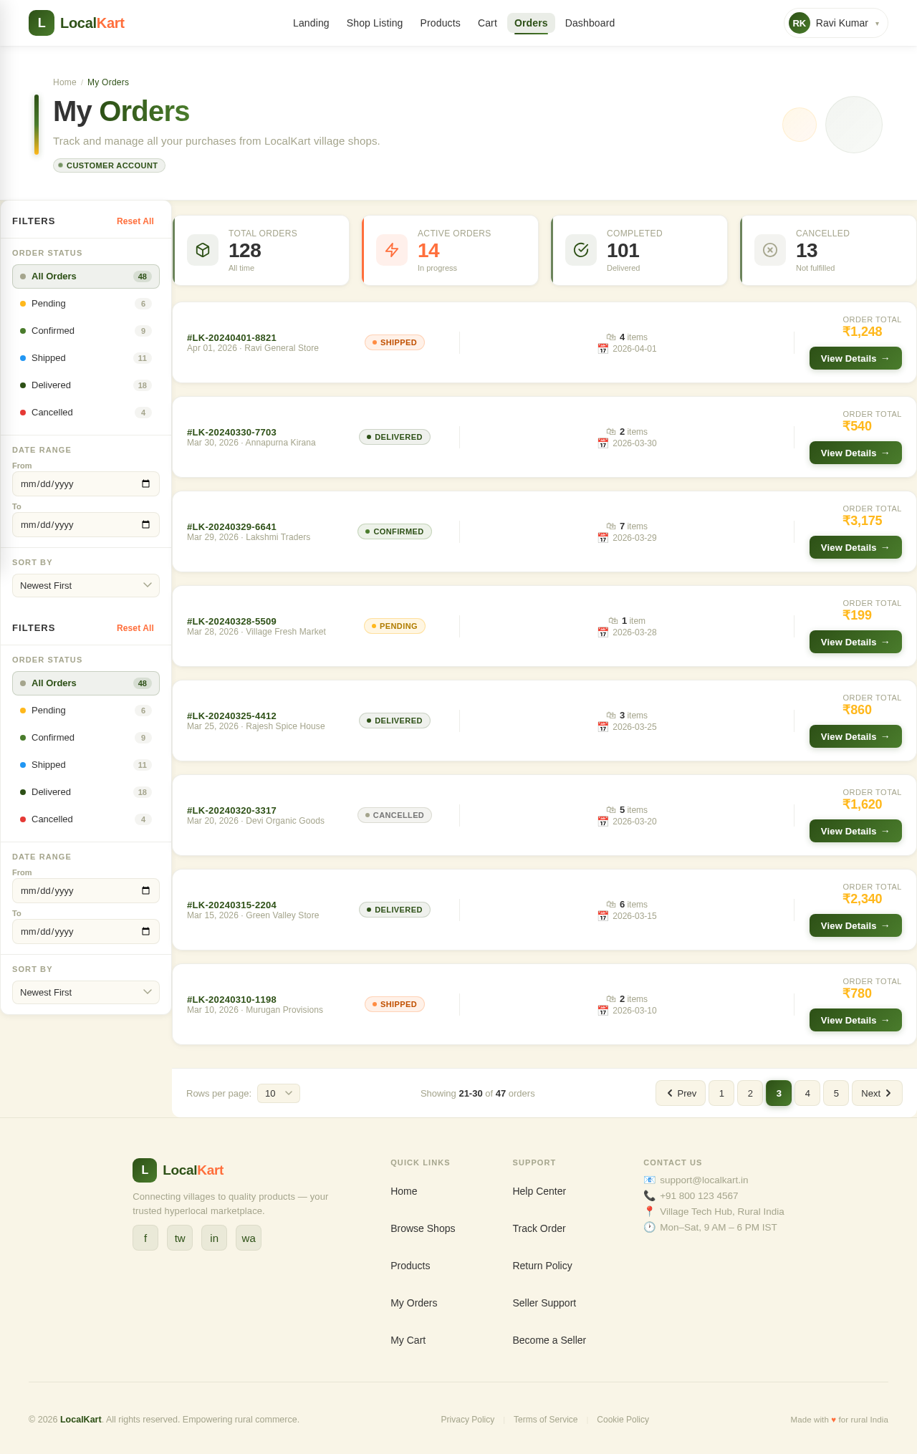Open Shop Listing in the top navigation

375,23
